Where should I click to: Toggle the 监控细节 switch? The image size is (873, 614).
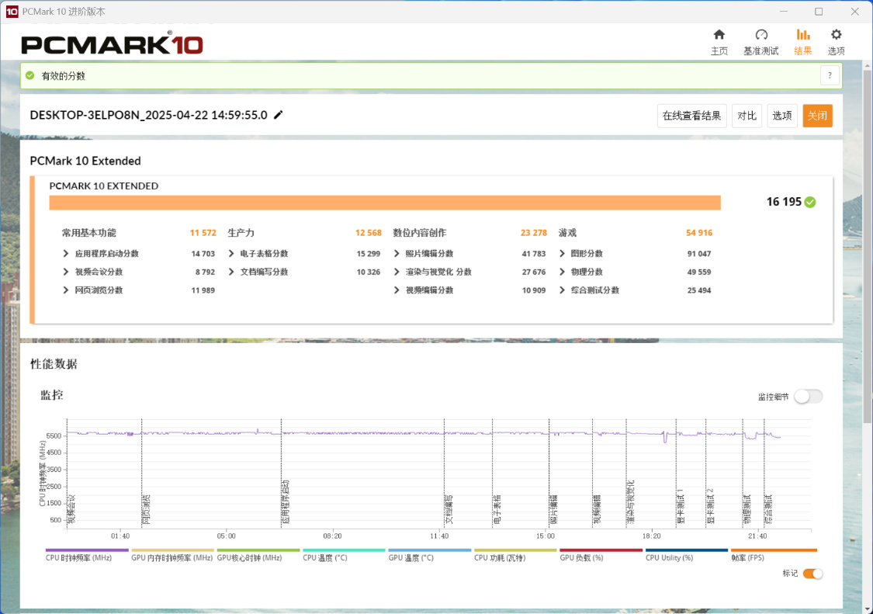[808, 397]
